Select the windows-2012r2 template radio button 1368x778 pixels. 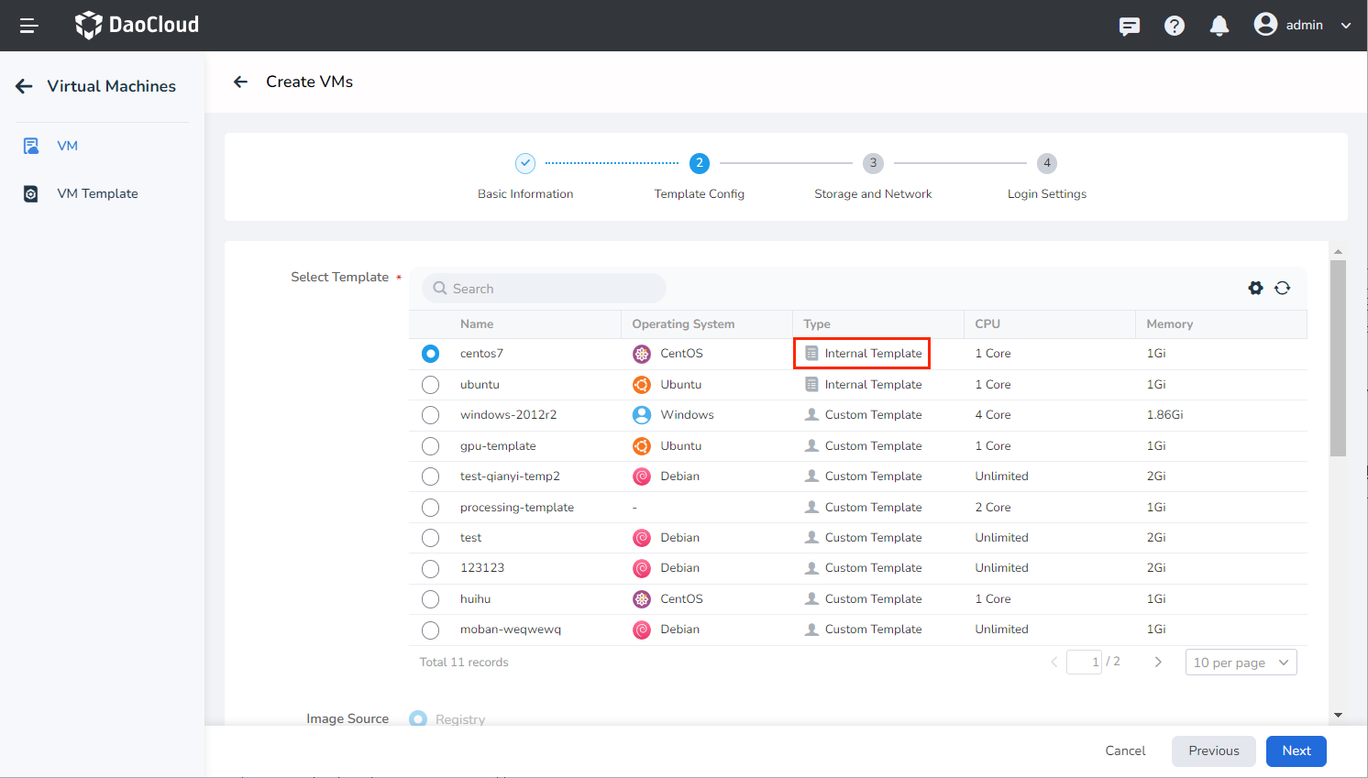[x=430, y=415]
